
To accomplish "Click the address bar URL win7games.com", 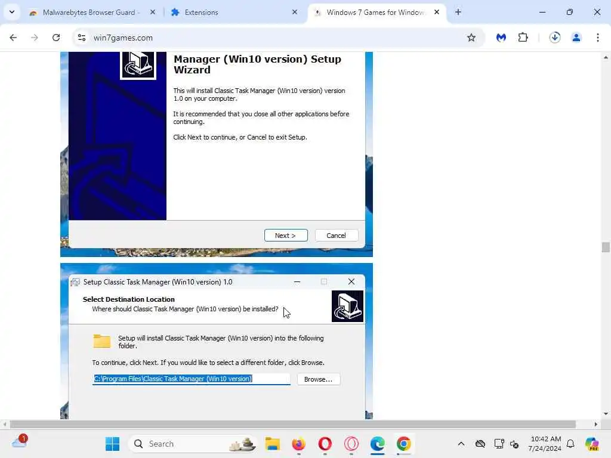I will click(123, 38).
